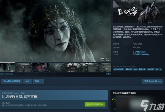Click the blue 添加至您的愿望单 button

click(x=12, y=81)
